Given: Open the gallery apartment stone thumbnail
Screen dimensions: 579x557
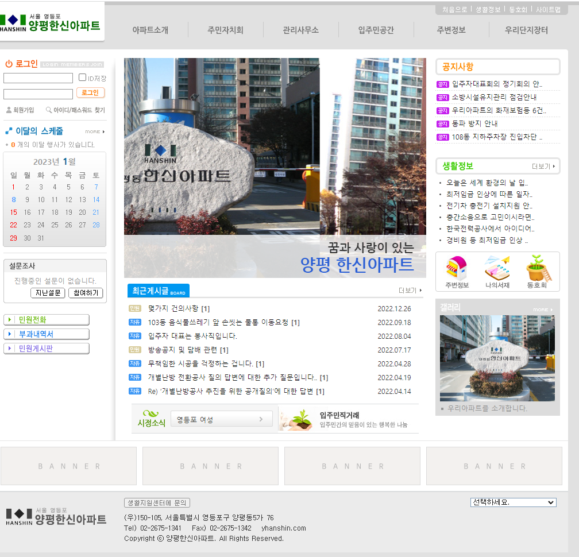Looking at the screenshot, I should pyautogui.click(x=497, y=358).
